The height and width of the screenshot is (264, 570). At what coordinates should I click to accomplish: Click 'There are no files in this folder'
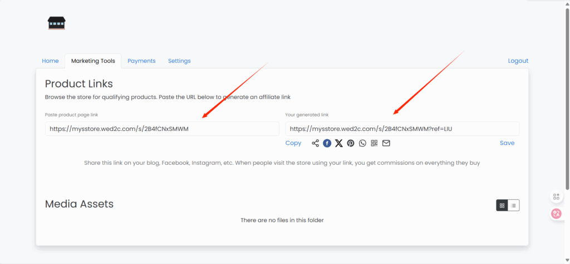pyautogui.click(x=282, y=221)
